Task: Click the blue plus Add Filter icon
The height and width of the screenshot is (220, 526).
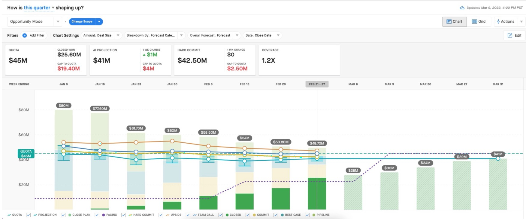Action: [25, 35]
